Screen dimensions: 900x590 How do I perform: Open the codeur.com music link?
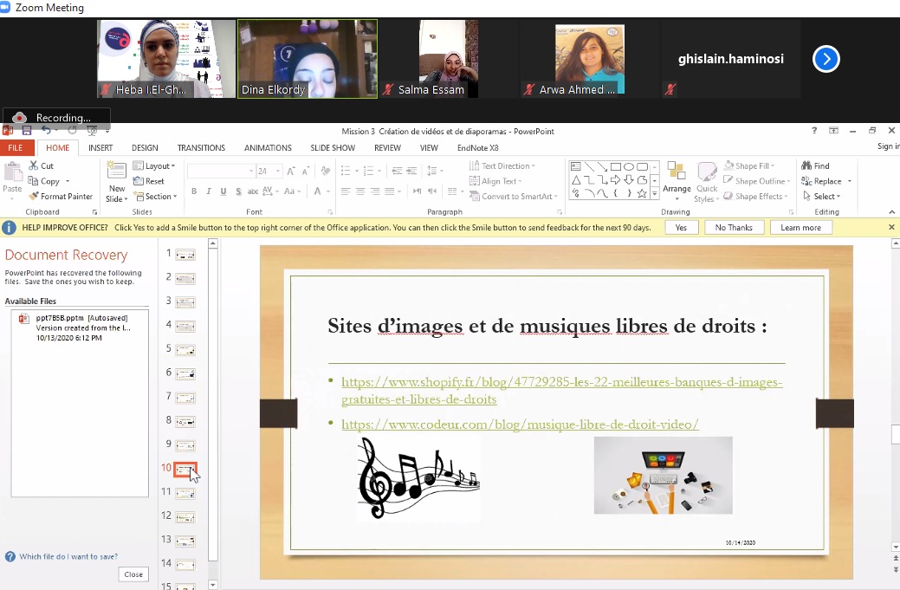(x=520, y=425)
